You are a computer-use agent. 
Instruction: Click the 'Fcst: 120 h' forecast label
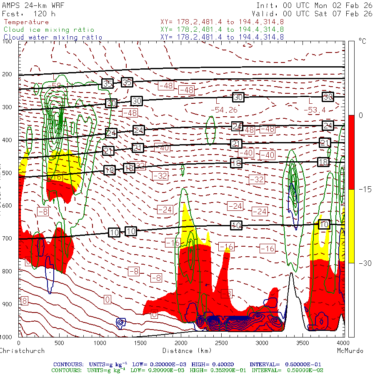pyautogui.click(x=29, y=14)
